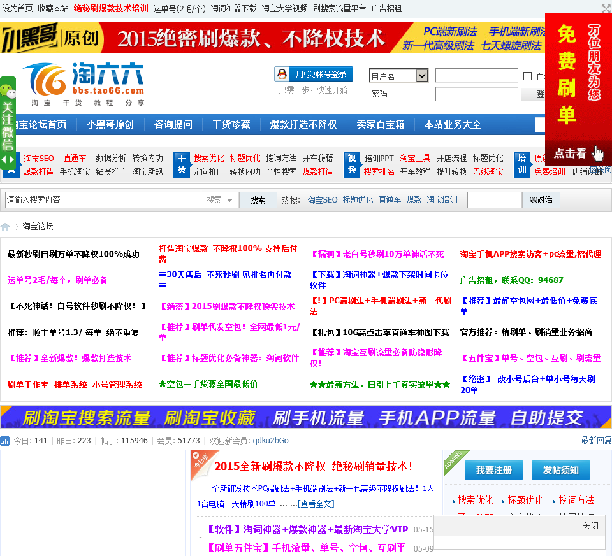The image size is (612, 556).
Task: Click hot search 淘宝培训 link
Action: pos(442,199)
